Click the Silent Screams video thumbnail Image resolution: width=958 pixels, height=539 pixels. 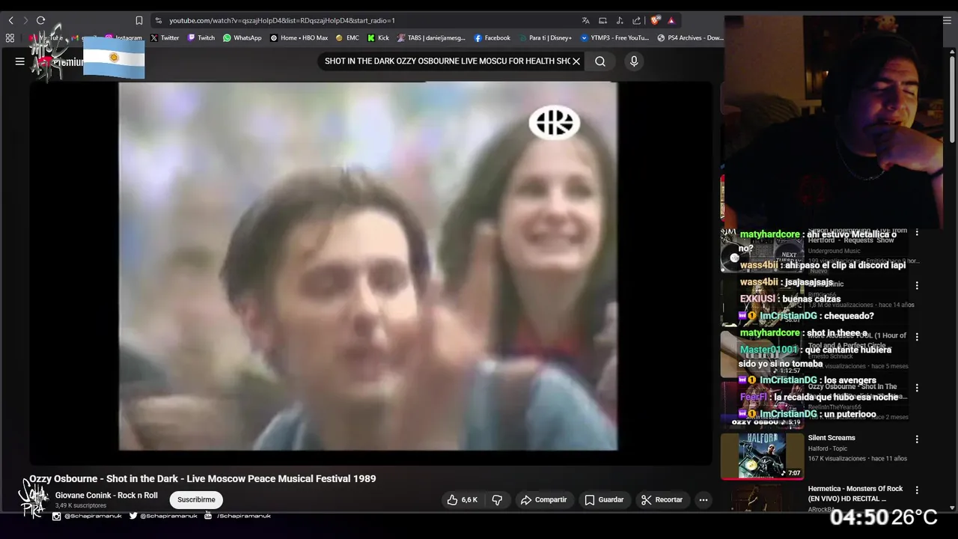(x=762, y=456)
